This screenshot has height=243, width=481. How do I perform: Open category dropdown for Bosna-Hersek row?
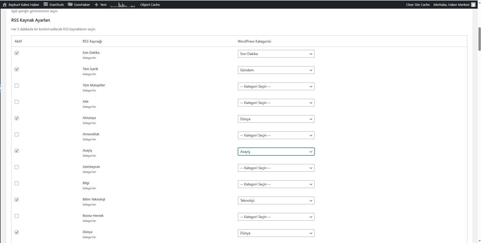pos(276,217)
